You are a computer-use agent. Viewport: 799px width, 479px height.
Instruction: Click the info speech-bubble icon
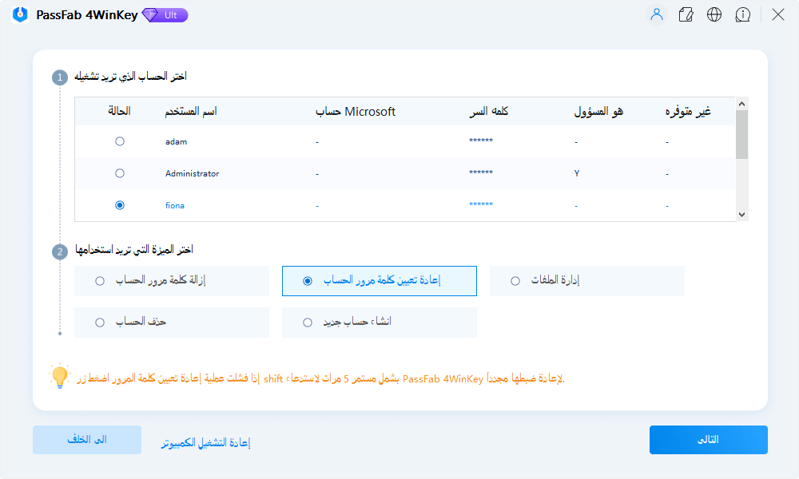743,14
